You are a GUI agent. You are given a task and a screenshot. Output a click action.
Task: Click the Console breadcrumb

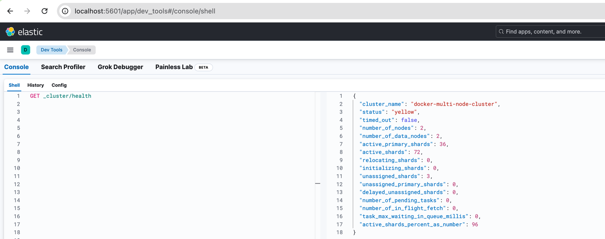click(82, 50)
